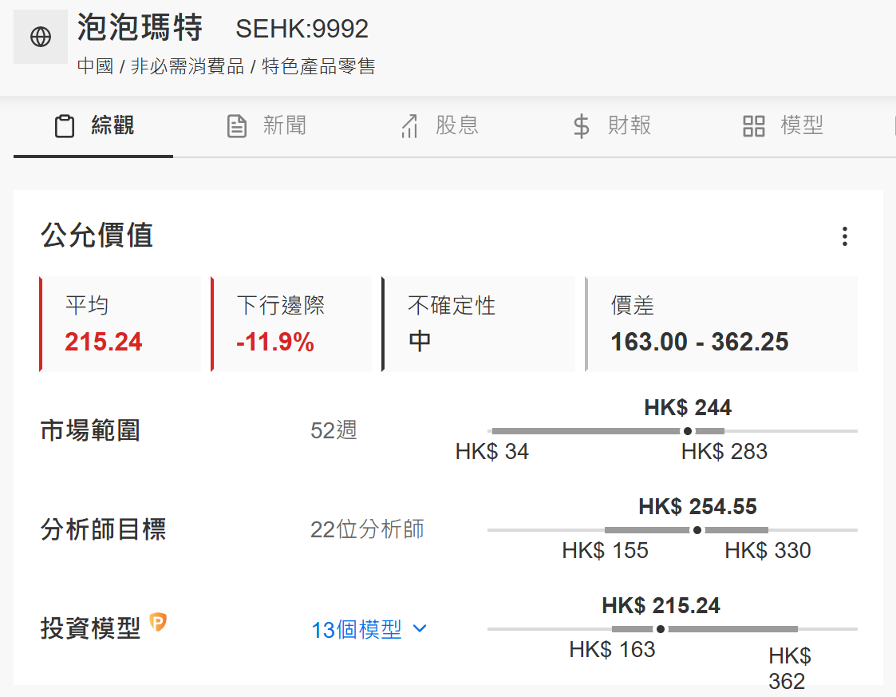896x697 pixels.
Task: Click the orange Pro badge next to 投資模型
Action: click(x=158, y=621)
